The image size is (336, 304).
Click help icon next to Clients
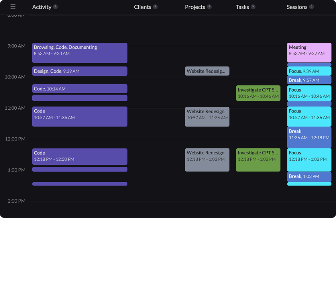click(155, 7)
